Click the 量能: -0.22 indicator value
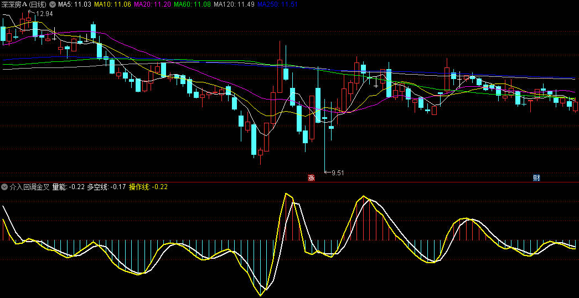Image resolution: width=579 pixels, height=298 pixels. coord(69,187)
